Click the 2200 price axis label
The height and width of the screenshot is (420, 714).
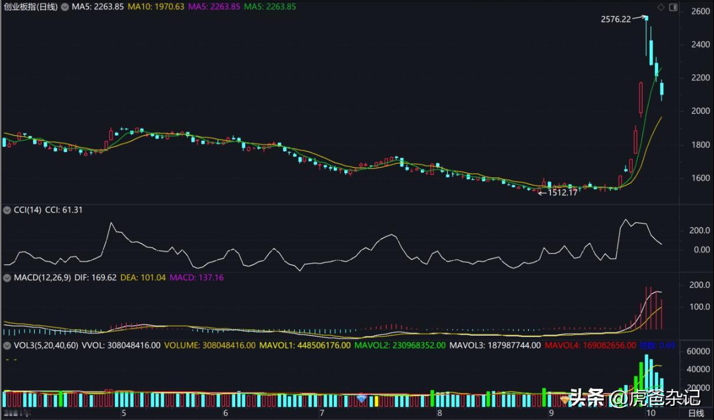[701, 78]
